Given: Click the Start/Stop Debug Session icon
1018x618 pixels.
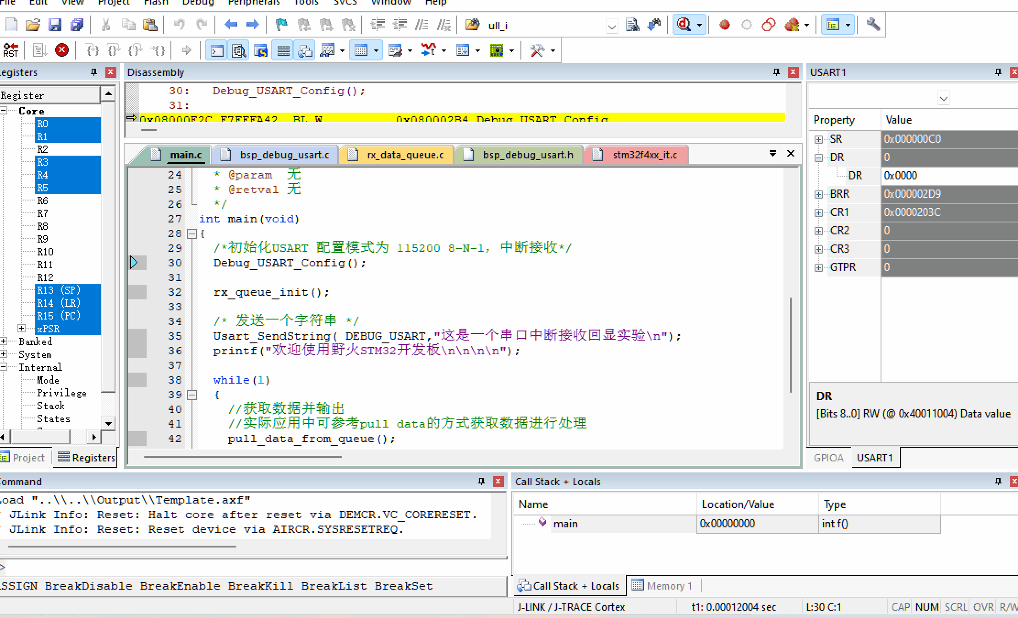Looking at the screenshot, I should tap(684, 25).
